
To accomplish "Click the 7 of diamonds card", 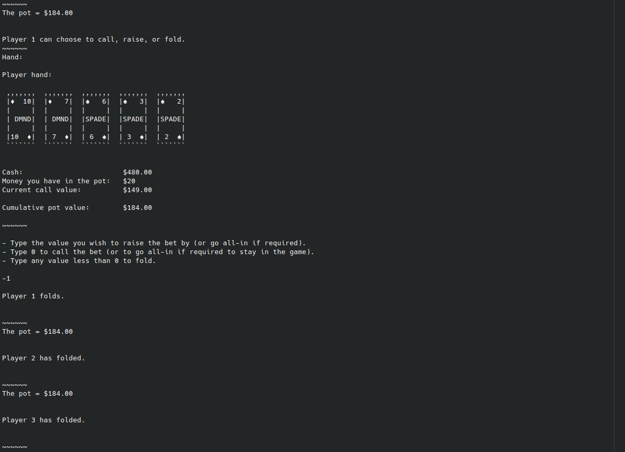I will 58,119.
